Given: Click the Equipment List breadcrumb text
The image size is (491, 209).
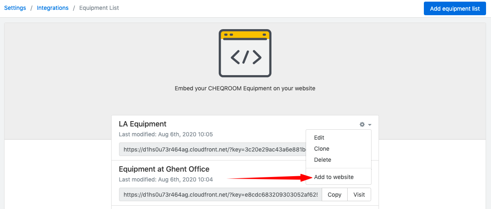Looking at the screenshot, I should click(99, 8).
